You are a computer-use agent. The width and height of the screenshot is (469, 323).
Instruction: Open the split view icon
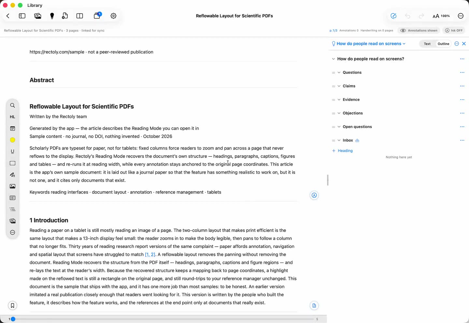[79, 16]
